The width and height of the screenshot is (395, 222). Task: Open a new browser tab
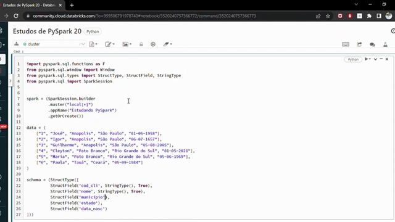[72, 5]
